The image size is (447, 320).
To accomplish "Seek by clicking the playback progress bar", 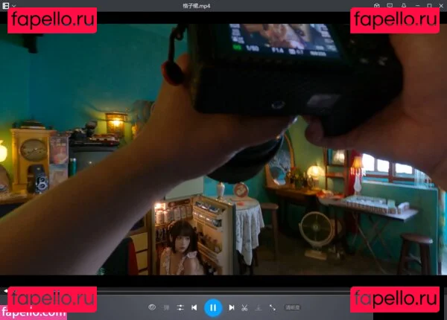I will [x=223, y=290].
